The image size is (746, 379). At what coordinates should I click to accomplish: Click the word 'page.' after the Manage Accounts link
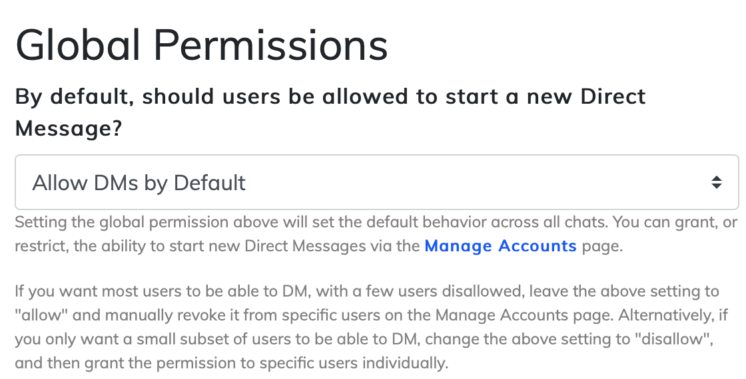[x=601, y=246]
